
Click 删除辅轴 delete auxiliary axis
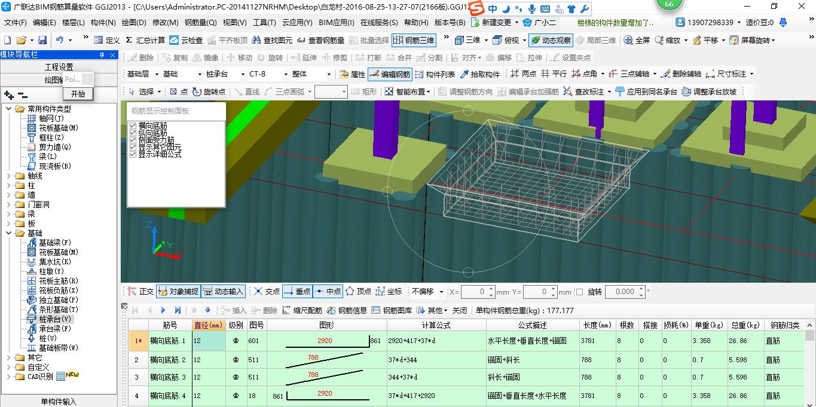[681, 74]
